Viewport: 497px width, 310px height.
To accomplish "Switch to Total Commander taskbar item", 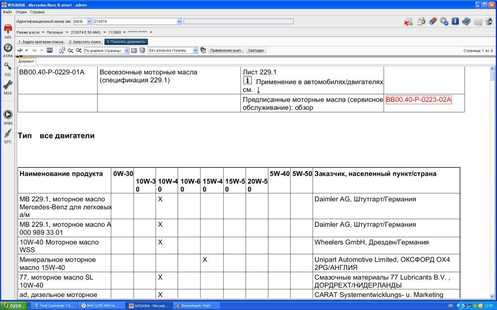I will click(x=54, y=306).
